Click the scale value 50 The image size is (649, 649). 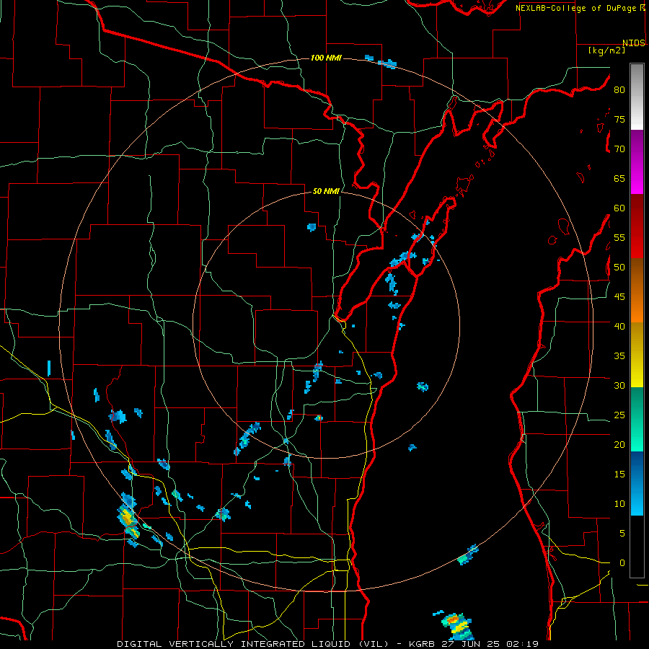(x=619, y=268)
